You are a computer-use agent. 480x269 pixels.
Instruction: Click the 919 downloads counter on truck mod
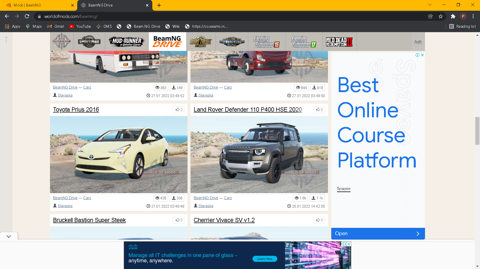click(318, 88)
